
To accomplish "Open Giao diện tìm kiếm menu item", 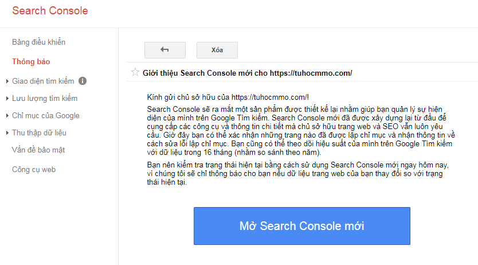I will point(43,81).
